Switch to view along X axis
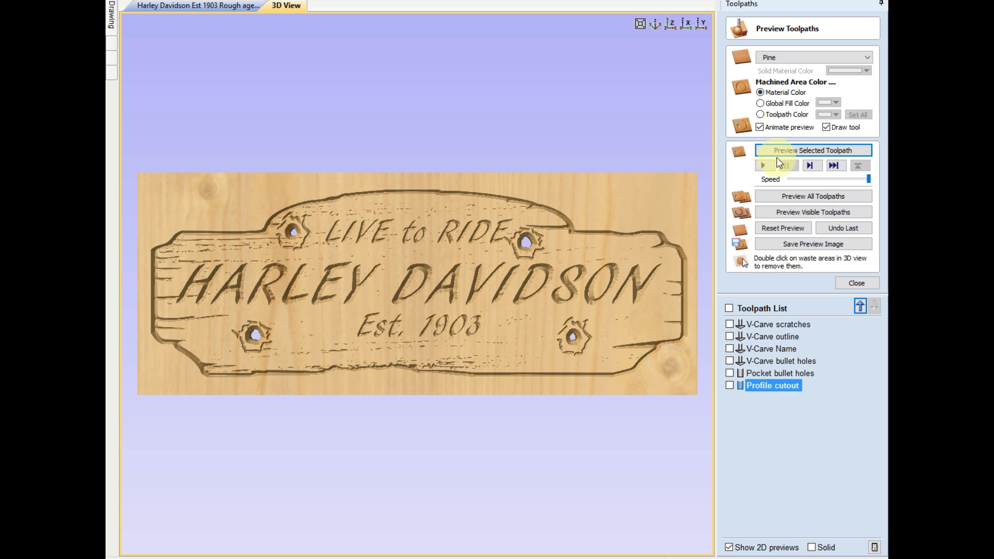This screenshot has height=559, width=994. 686,24
